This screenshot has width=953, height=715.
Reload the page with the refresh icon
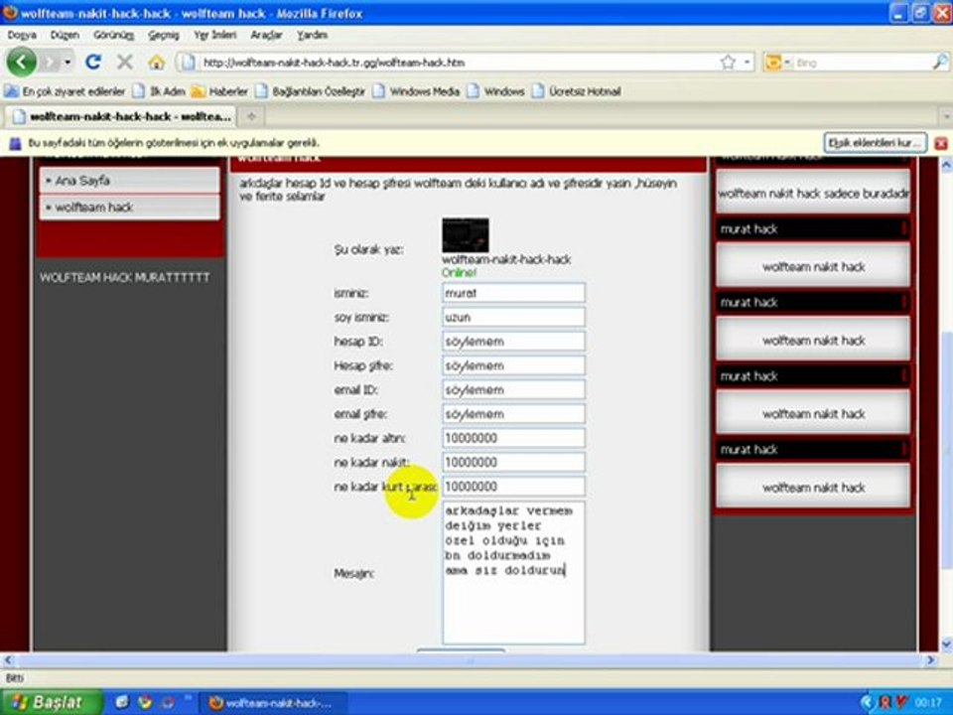(93, 62)
